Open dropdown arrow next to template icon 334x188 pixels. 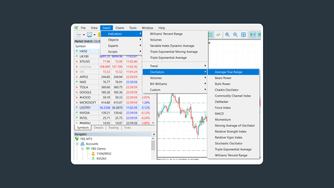click(x=95, y=35)
